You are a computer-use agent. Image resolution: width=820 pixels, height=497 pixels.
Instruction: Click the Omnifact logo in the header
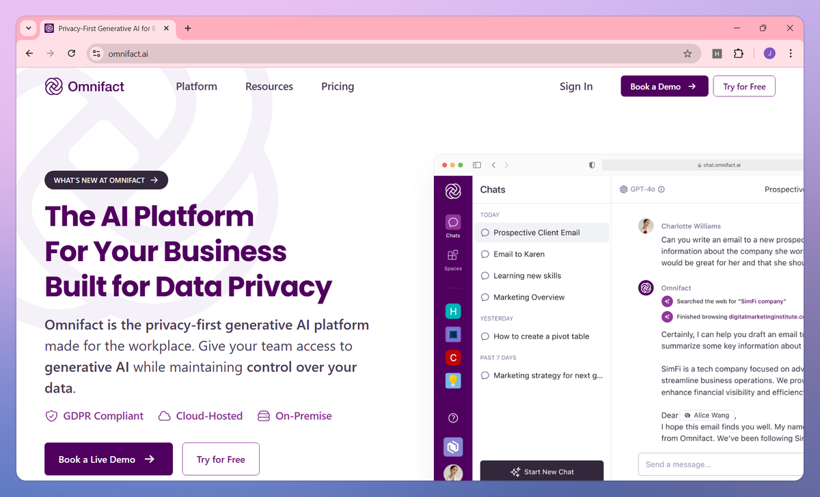coord(85,86)
